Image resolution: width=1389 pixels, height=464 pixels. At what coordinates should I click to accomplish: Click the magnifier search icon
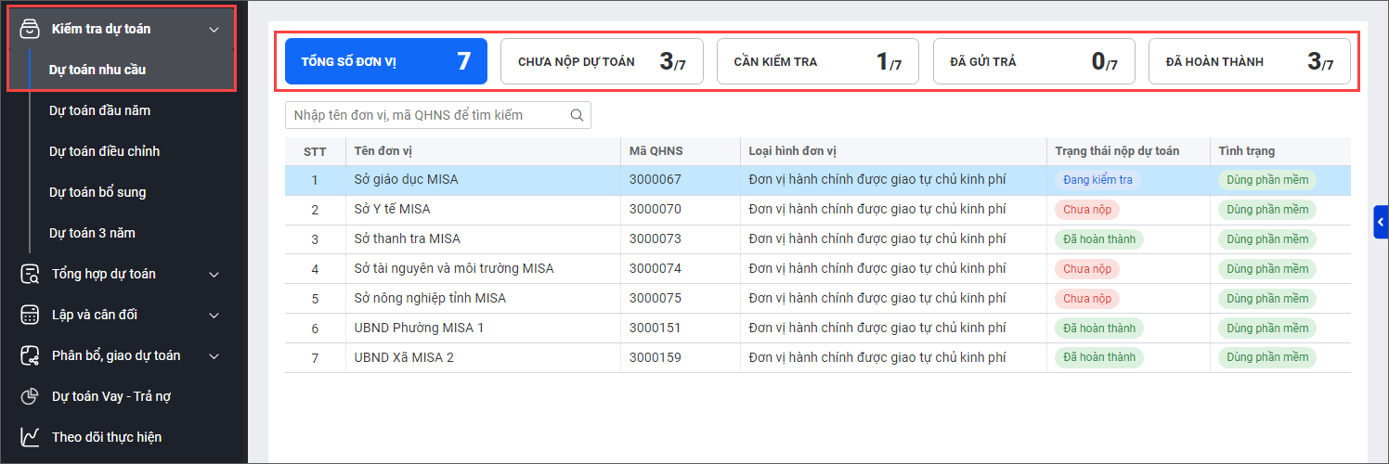click(577, 115)
